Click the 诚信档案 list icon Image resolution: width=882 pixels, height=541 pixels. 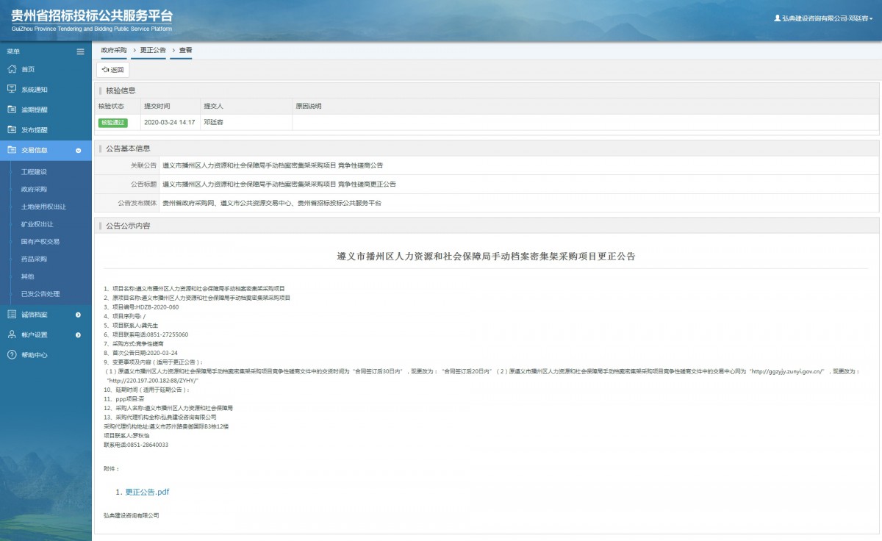12,315
